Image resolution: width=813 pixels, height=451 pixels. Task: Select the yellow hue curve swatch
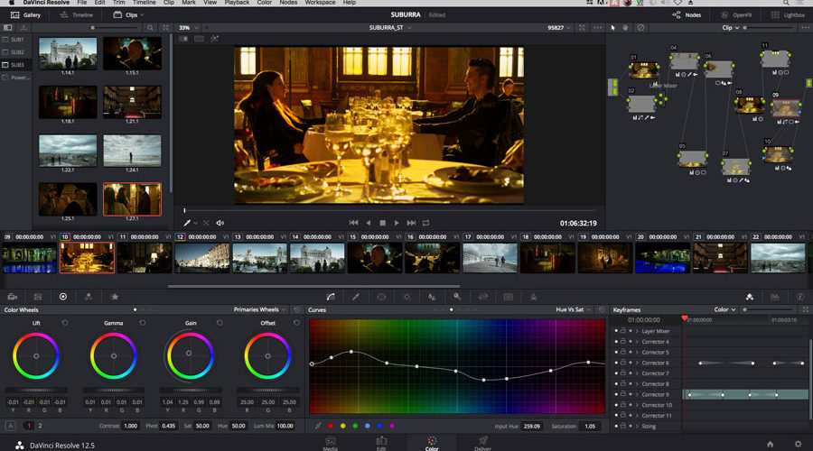click(342, 426)
